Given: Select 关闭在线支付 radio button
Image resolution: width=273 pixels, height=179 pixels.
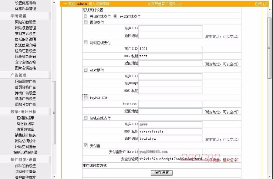Looking at the screenshot, I should point(85,16).
